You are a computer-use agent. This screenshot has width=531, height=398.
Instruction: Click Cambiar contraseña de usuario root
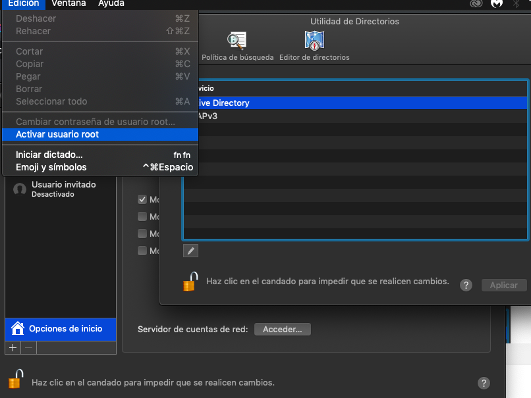point(100,122)
